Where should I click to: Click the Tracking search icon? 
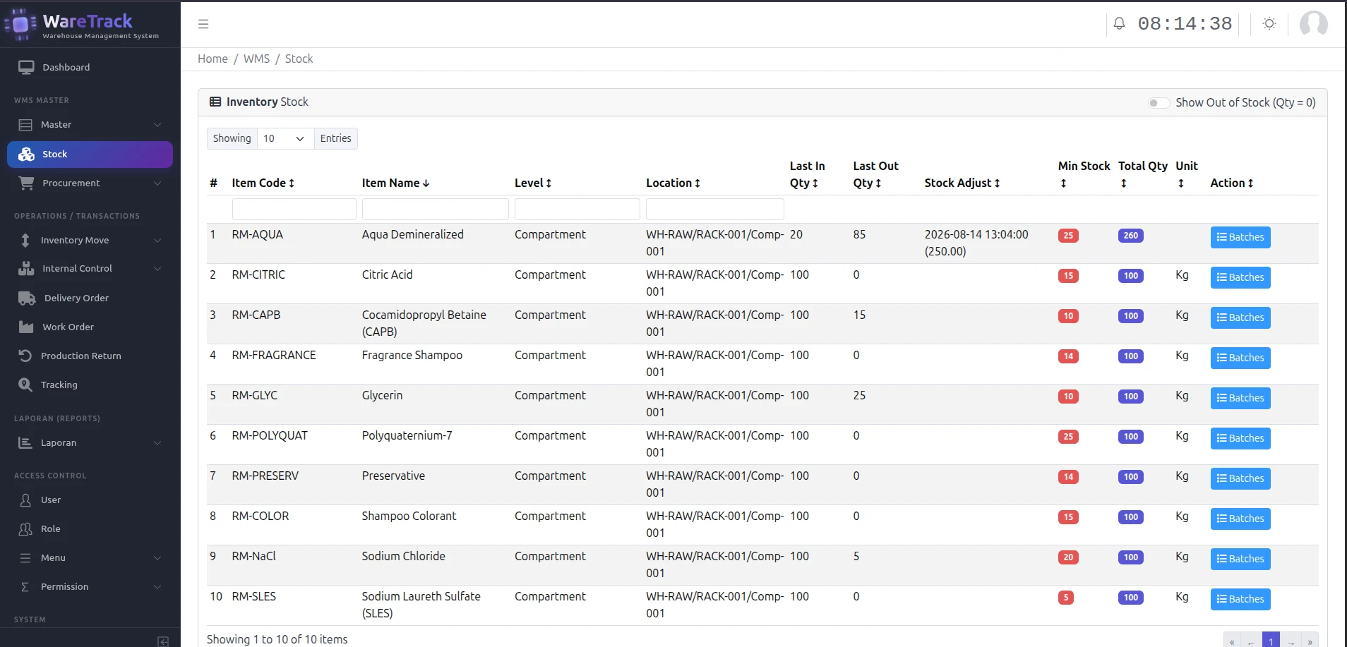coord(25,385)
